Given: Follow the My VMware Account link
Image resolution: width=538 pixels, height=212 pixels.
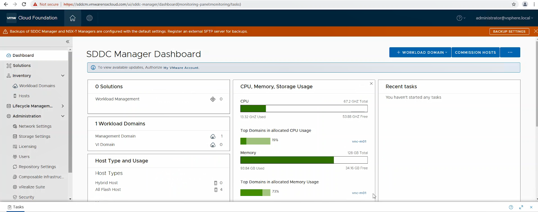Looking at the screenshot, I should pyautogui.click(x=181, y=68).
